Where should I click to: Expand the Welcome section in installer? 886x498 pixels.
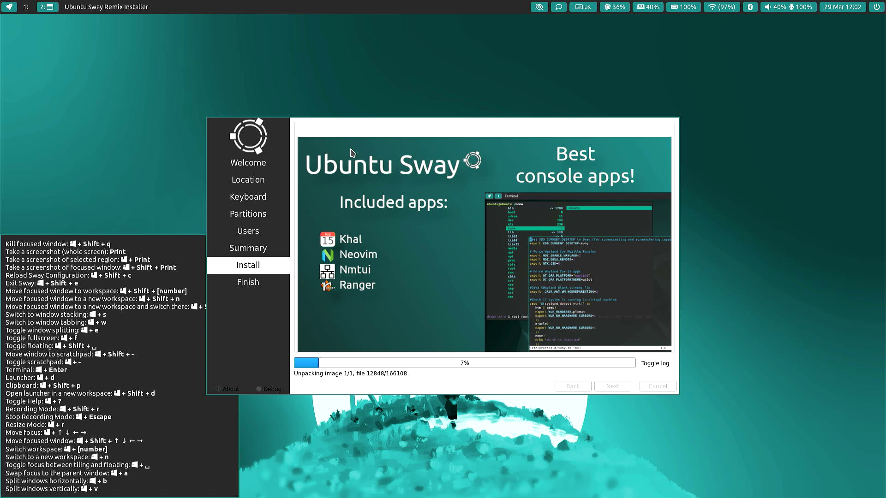tap(247, 162)
